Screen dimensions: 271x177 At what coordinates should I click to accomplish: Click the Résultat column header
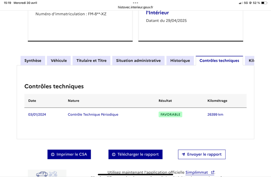pos(165,100)
